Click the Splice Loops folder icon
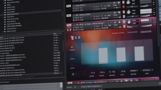161x90 pixels. [5, 8]
